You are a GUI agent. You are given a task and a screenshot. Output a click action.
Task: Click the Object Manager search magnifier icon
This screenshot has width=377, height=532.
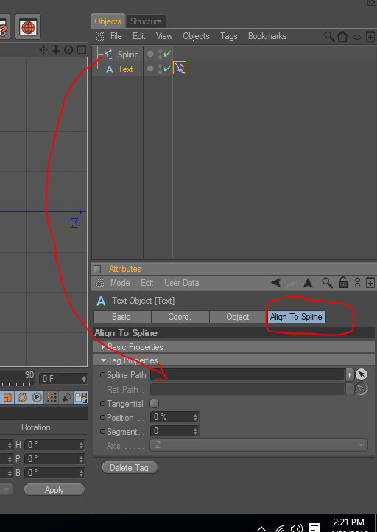[x=329, y=36]
